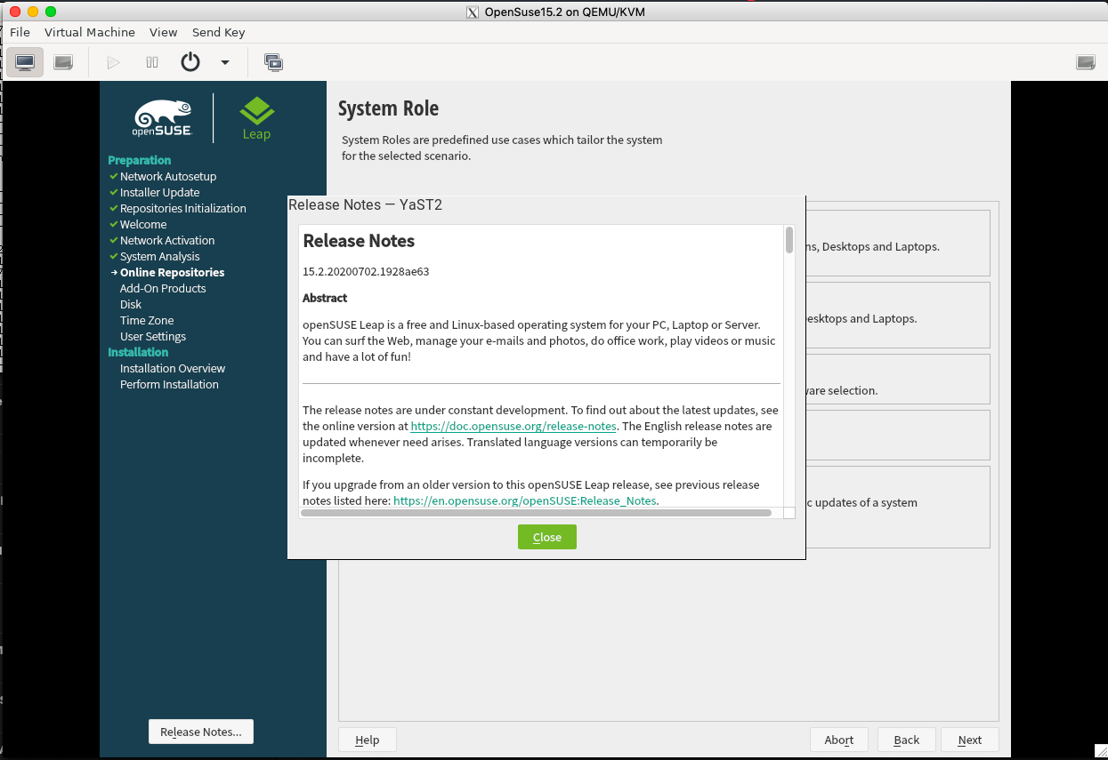Open the doc.opensuse.org release-notes link
This screenshot has width=1108, height=760.
pyautogui.click(x=514, y=427)
